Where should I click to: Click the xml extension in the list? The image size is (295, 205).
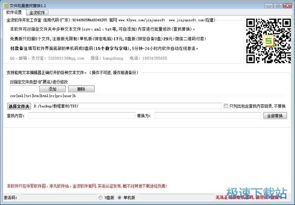tap(20, 96)
